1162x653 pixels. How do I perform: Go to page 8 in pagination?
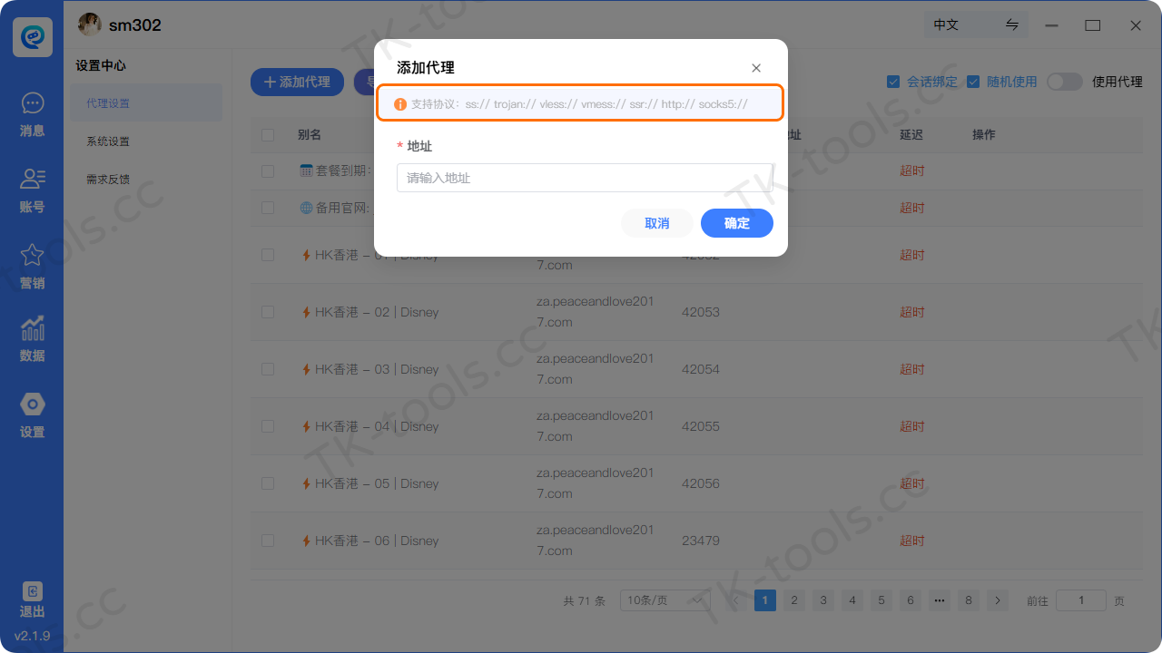969,600
